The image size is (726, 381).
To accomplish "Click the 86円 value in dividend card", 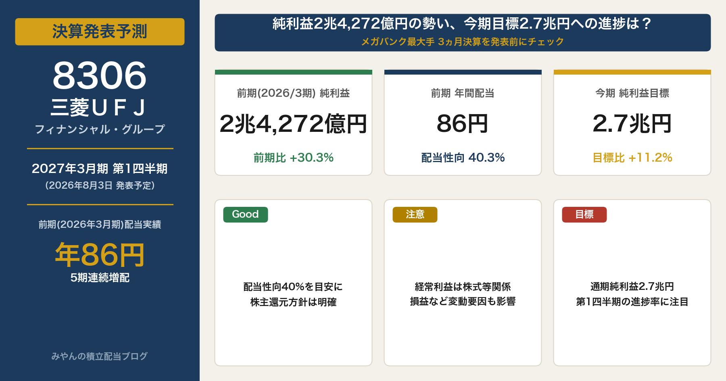I will click(463, 123).
